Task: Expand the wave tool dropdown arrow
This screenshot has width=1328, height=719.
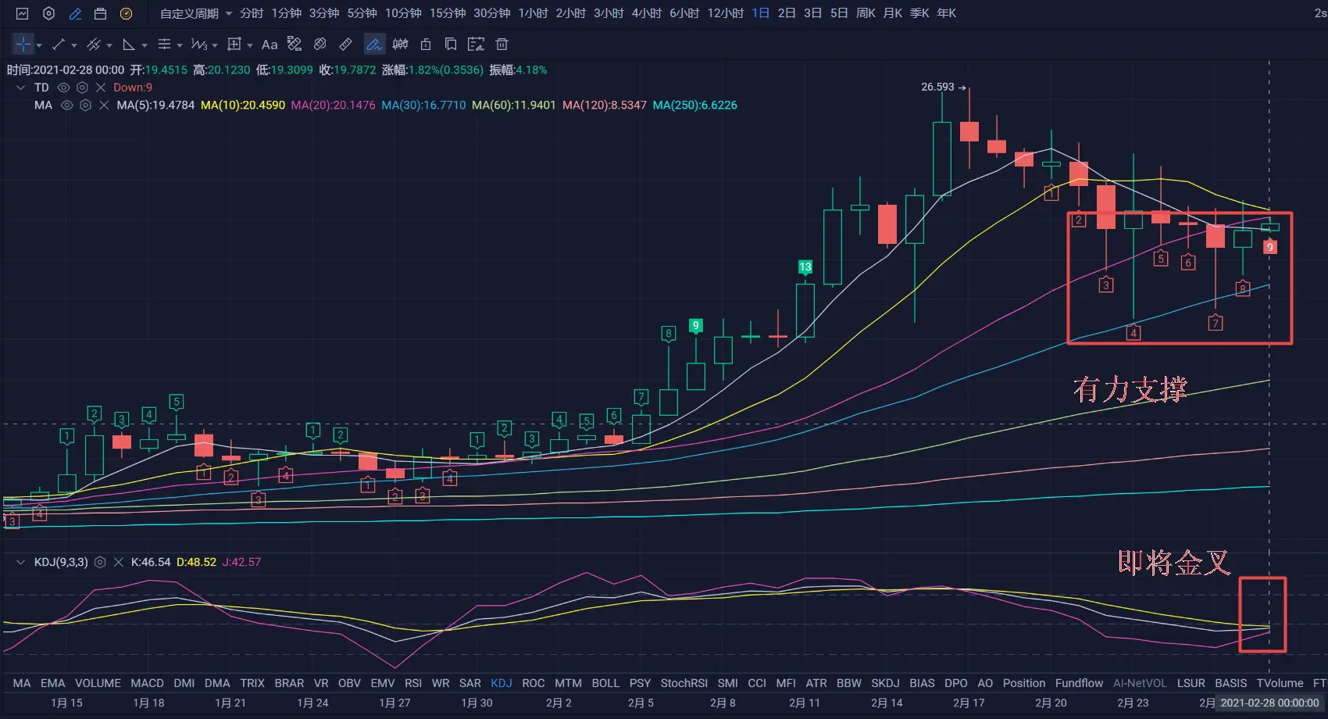Action: [x=215, y=45]
